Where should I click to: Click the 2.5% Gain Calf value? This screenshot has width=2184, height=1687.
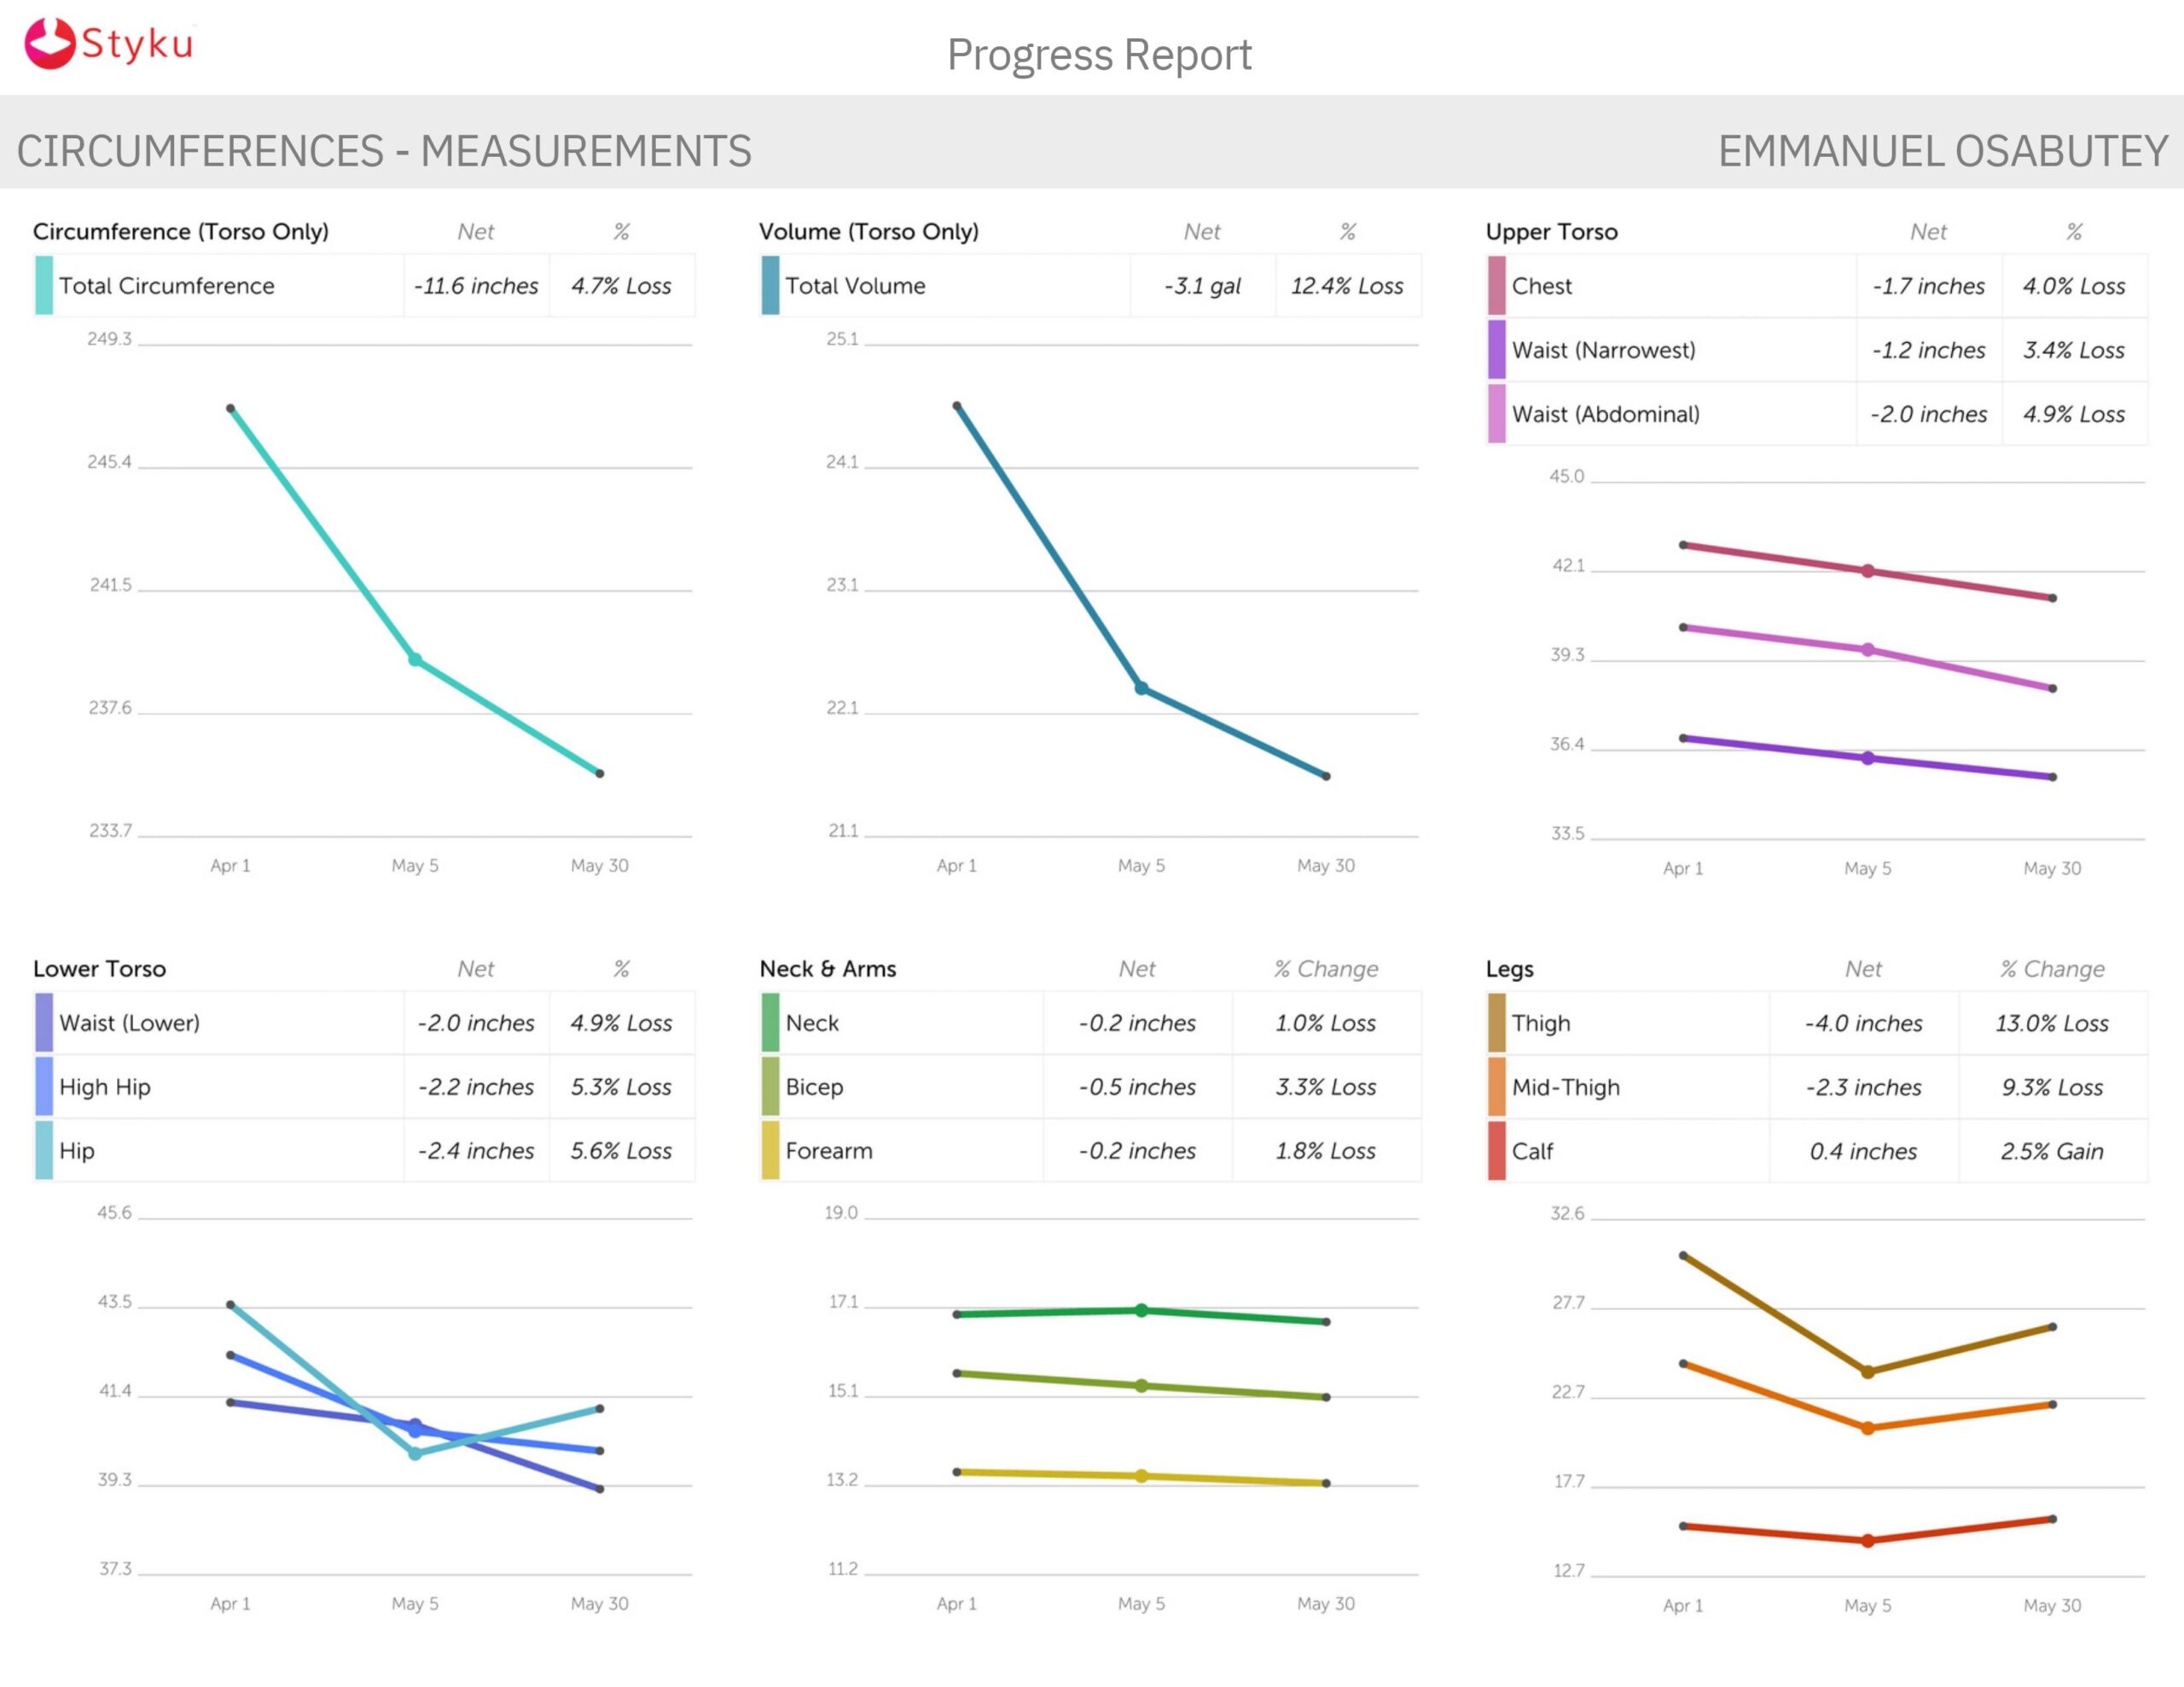(2053, 1151)
